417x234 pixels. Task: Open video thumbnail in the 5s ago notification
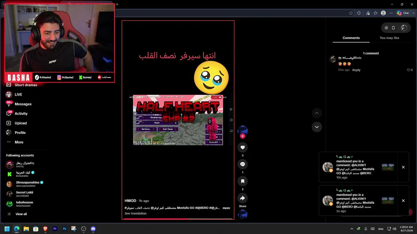click(x=388, y=201)
